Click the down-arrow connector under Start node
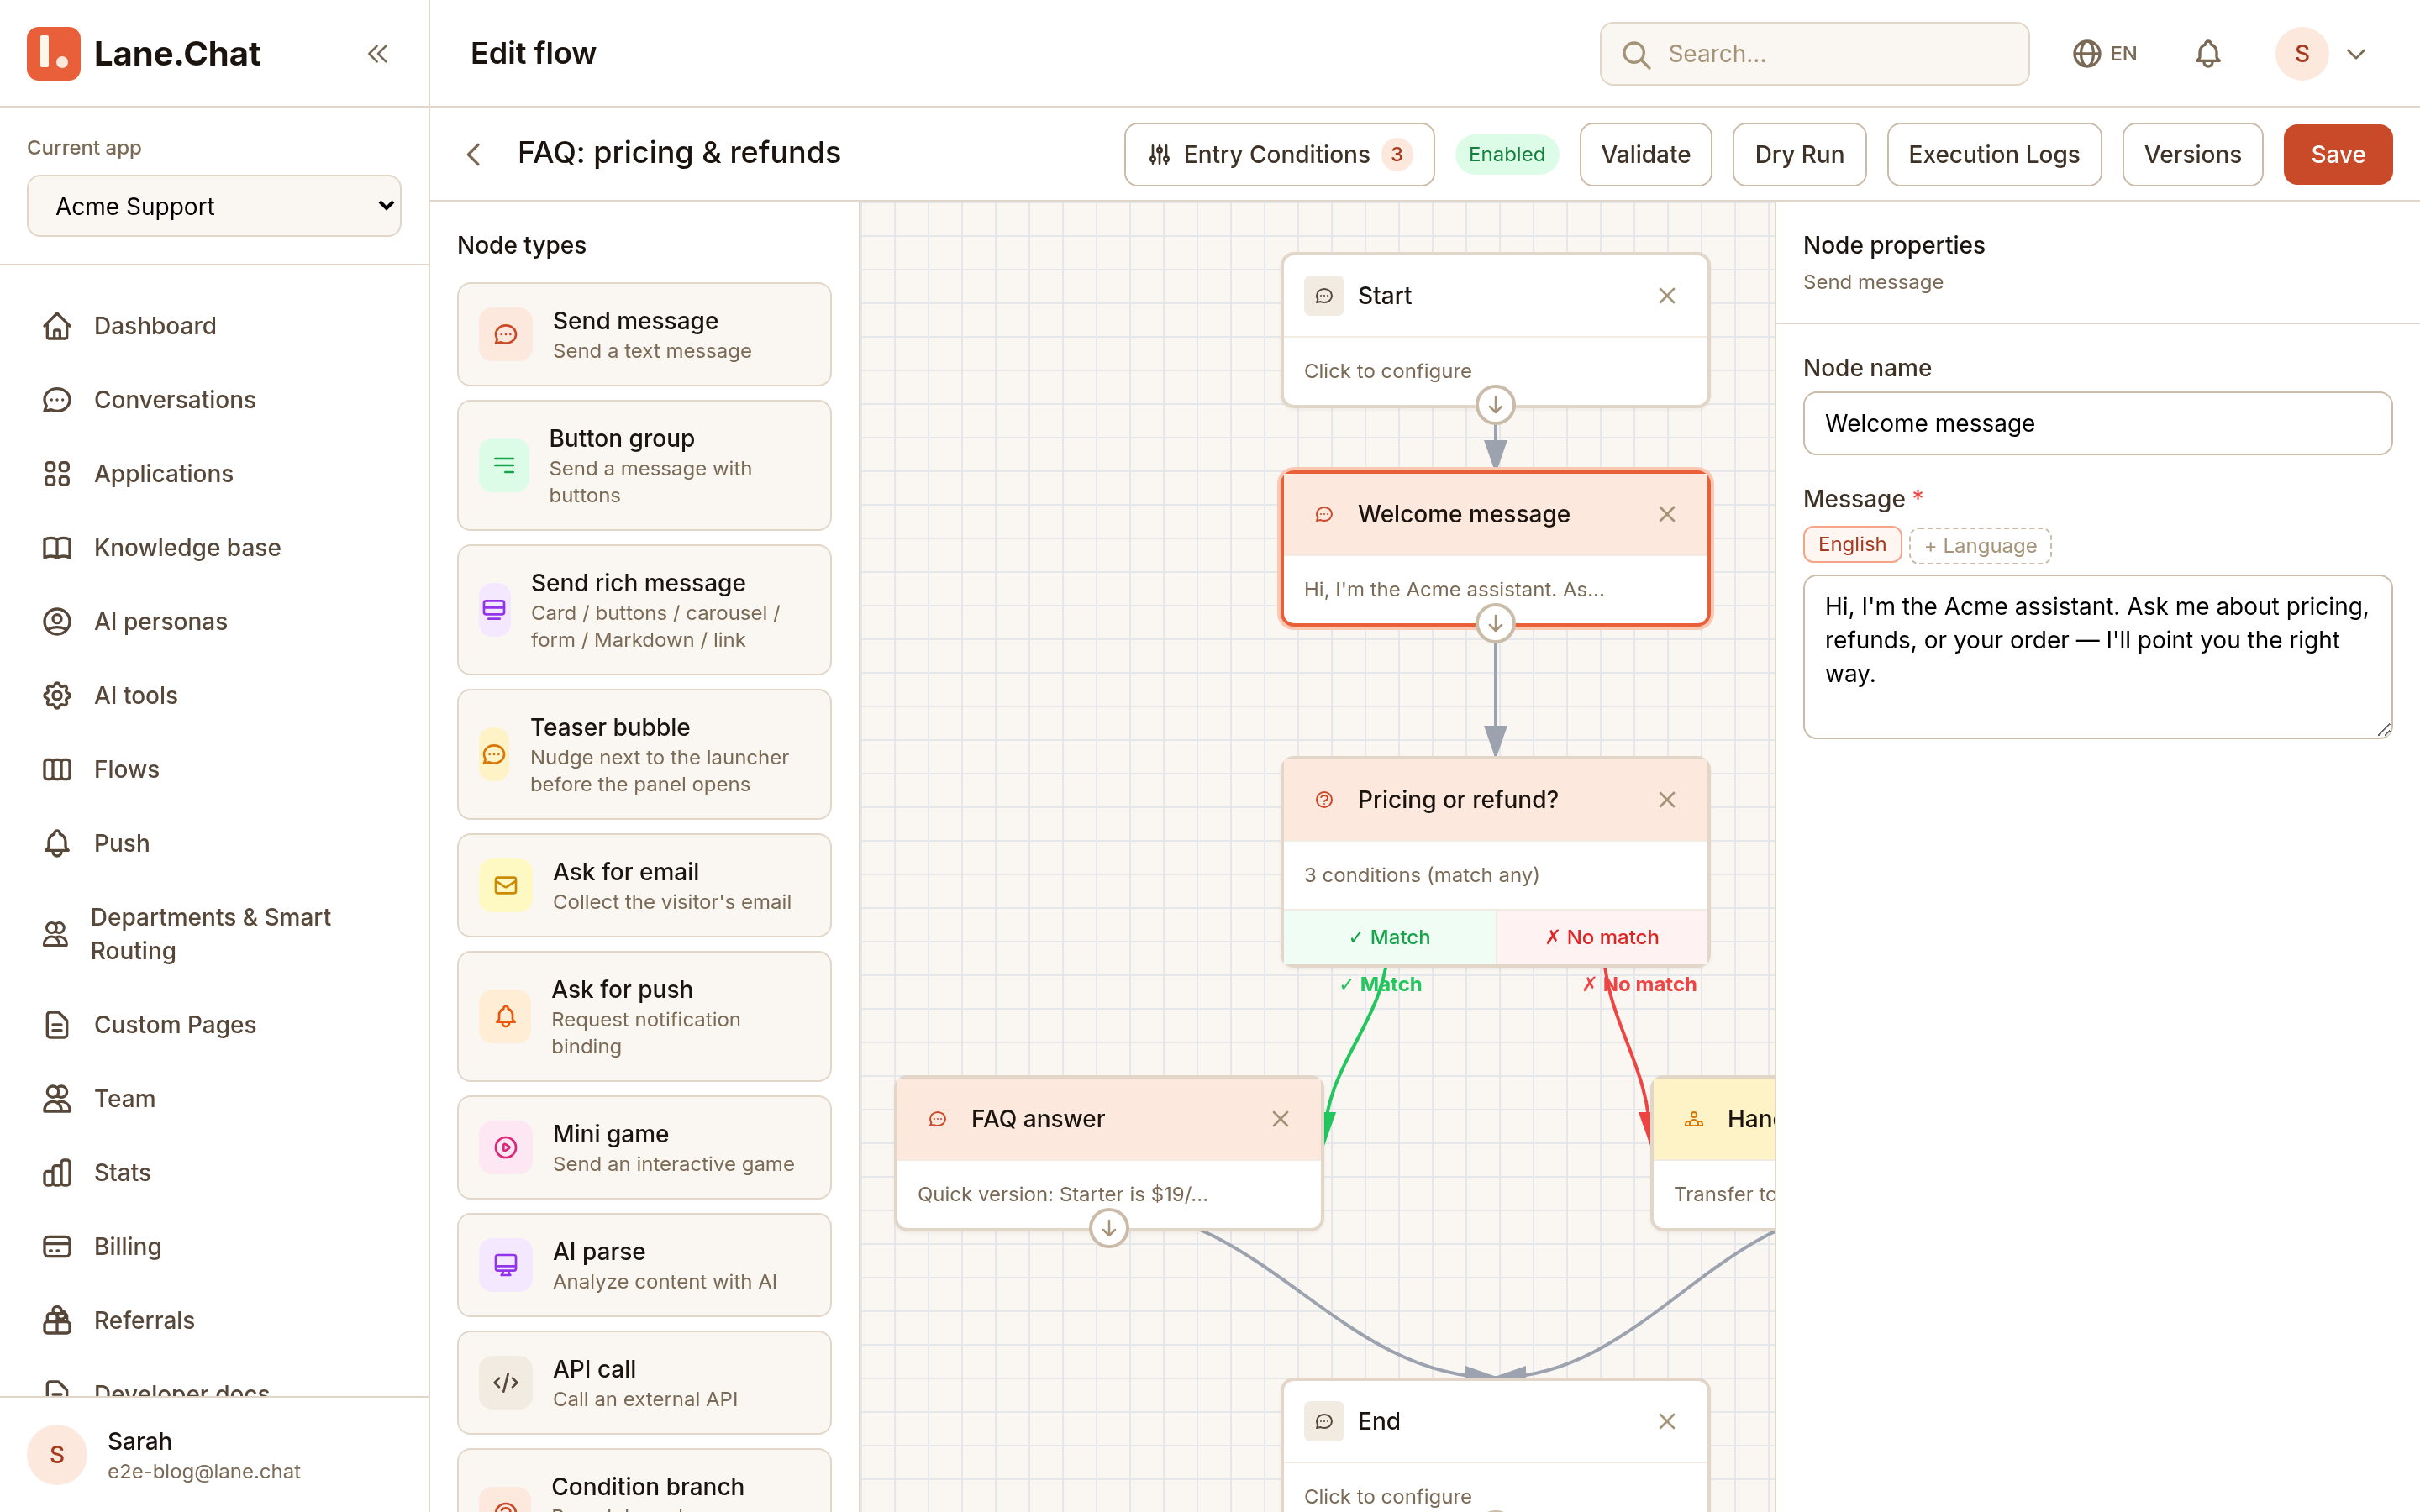Screen dimensions: 2420x1512 [1495, 405]
